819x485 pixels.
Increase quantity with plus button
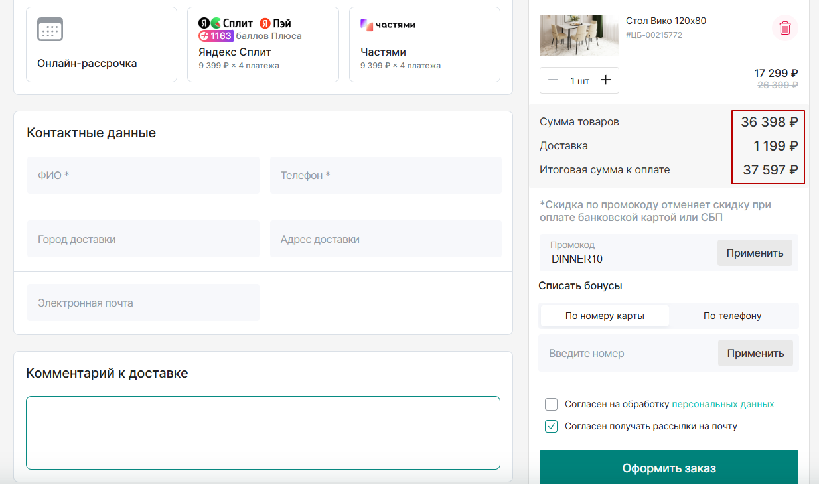[x=605, y=80]
